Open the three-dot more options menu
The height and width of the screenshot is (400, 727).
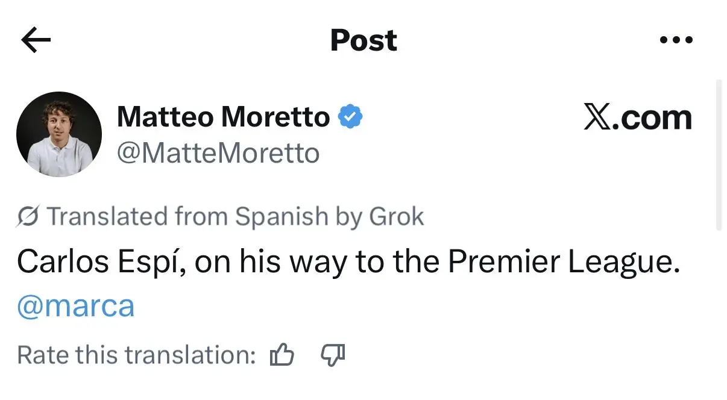pos(676,40)
